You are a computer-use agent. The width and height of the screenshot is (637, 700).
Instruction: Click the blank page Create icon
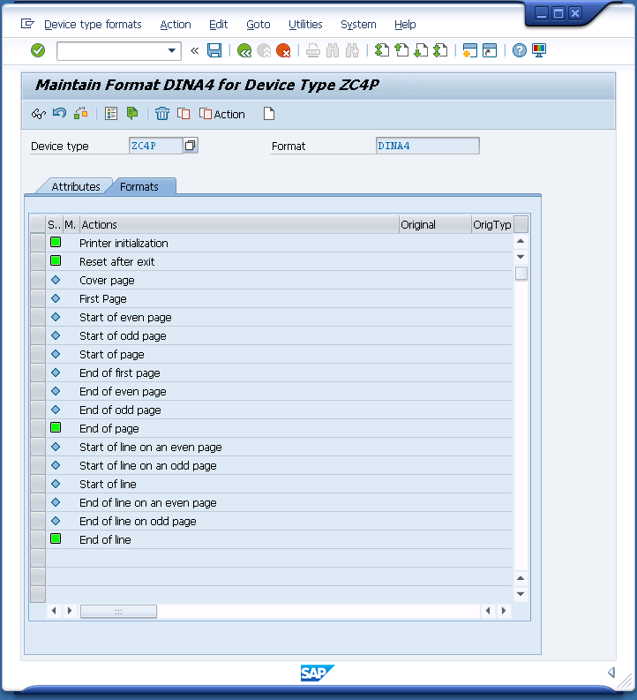tap(269, 113)
